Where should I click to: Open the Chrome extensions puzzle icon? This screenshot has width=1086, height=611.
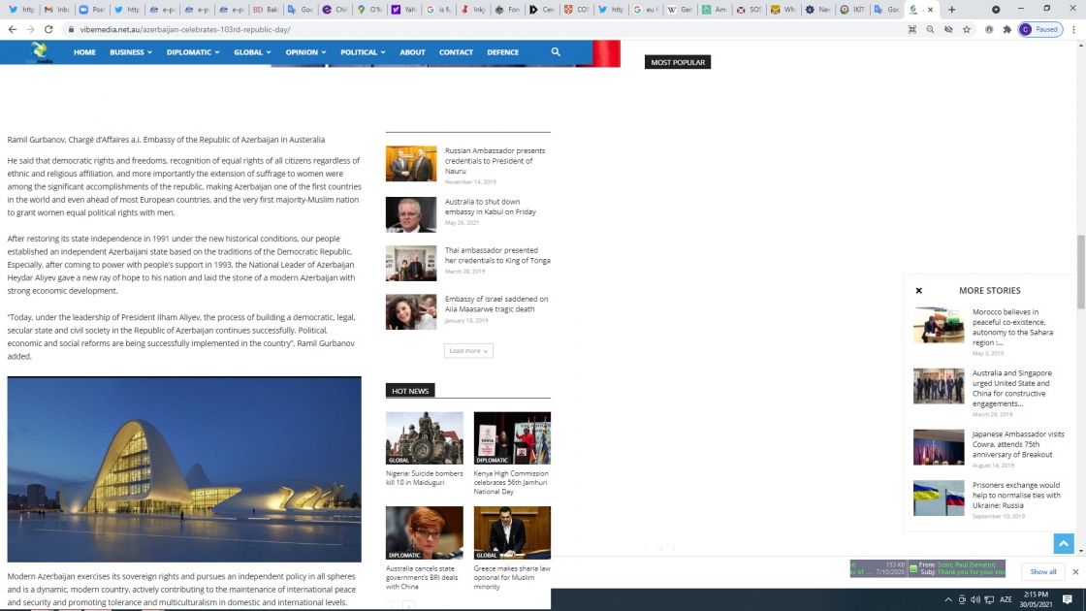tap(1007, 30)
